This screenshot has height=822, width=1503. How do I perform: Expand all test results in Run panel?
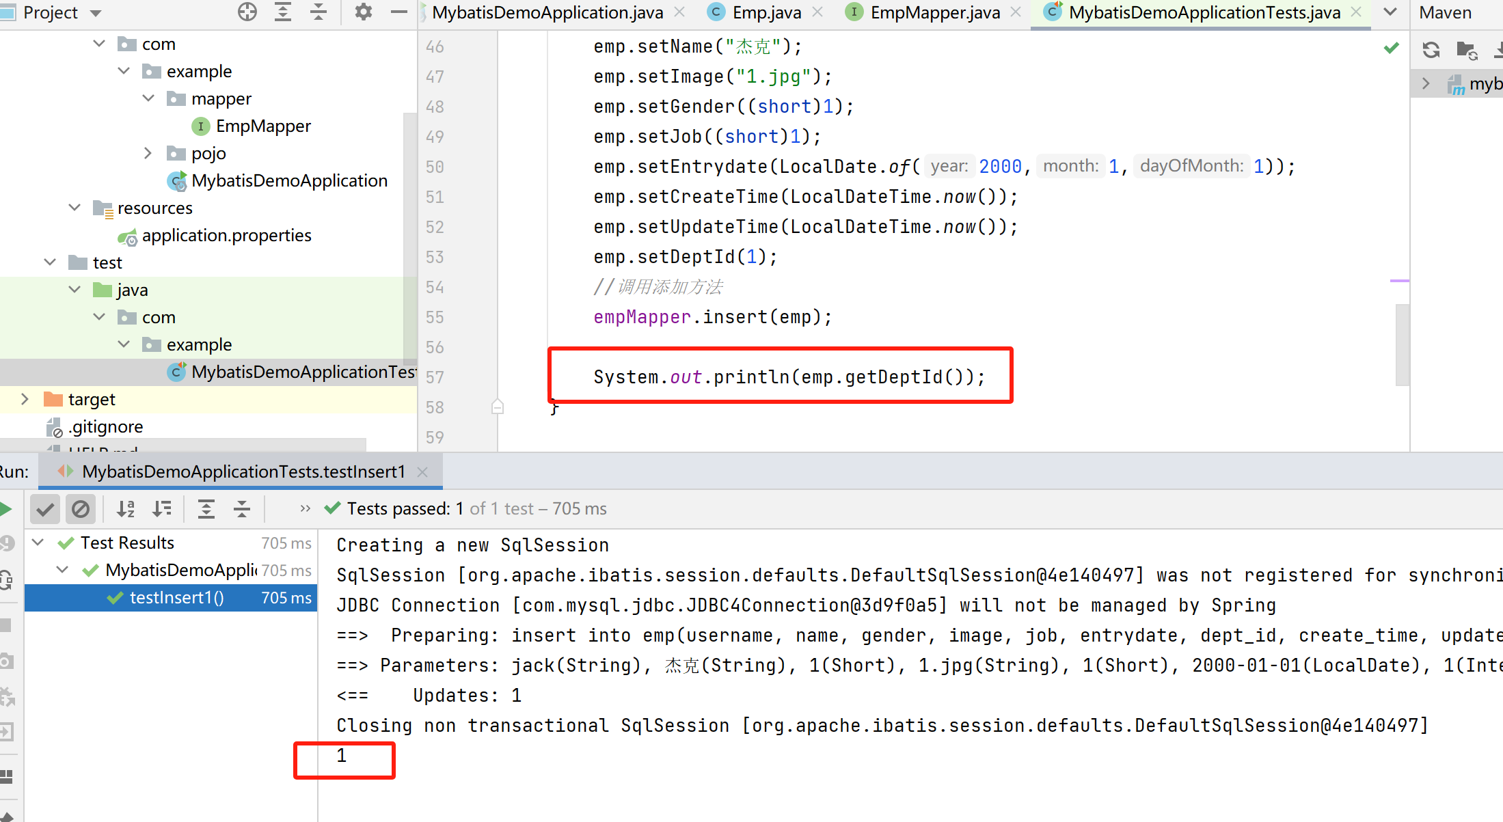coord(206,508)
